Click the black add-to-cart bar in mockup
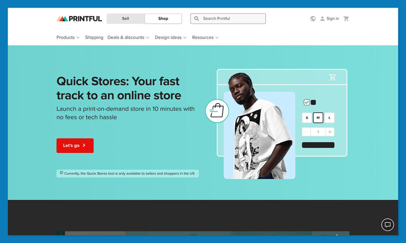406x243 pixels. (318, 145)
